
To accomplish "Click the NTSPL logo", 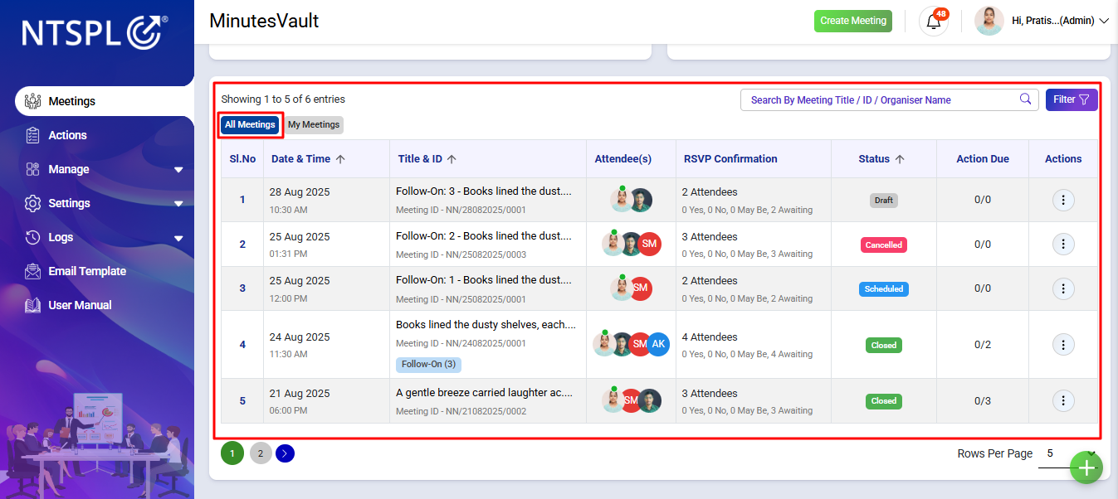I will (x=95, y=31).
